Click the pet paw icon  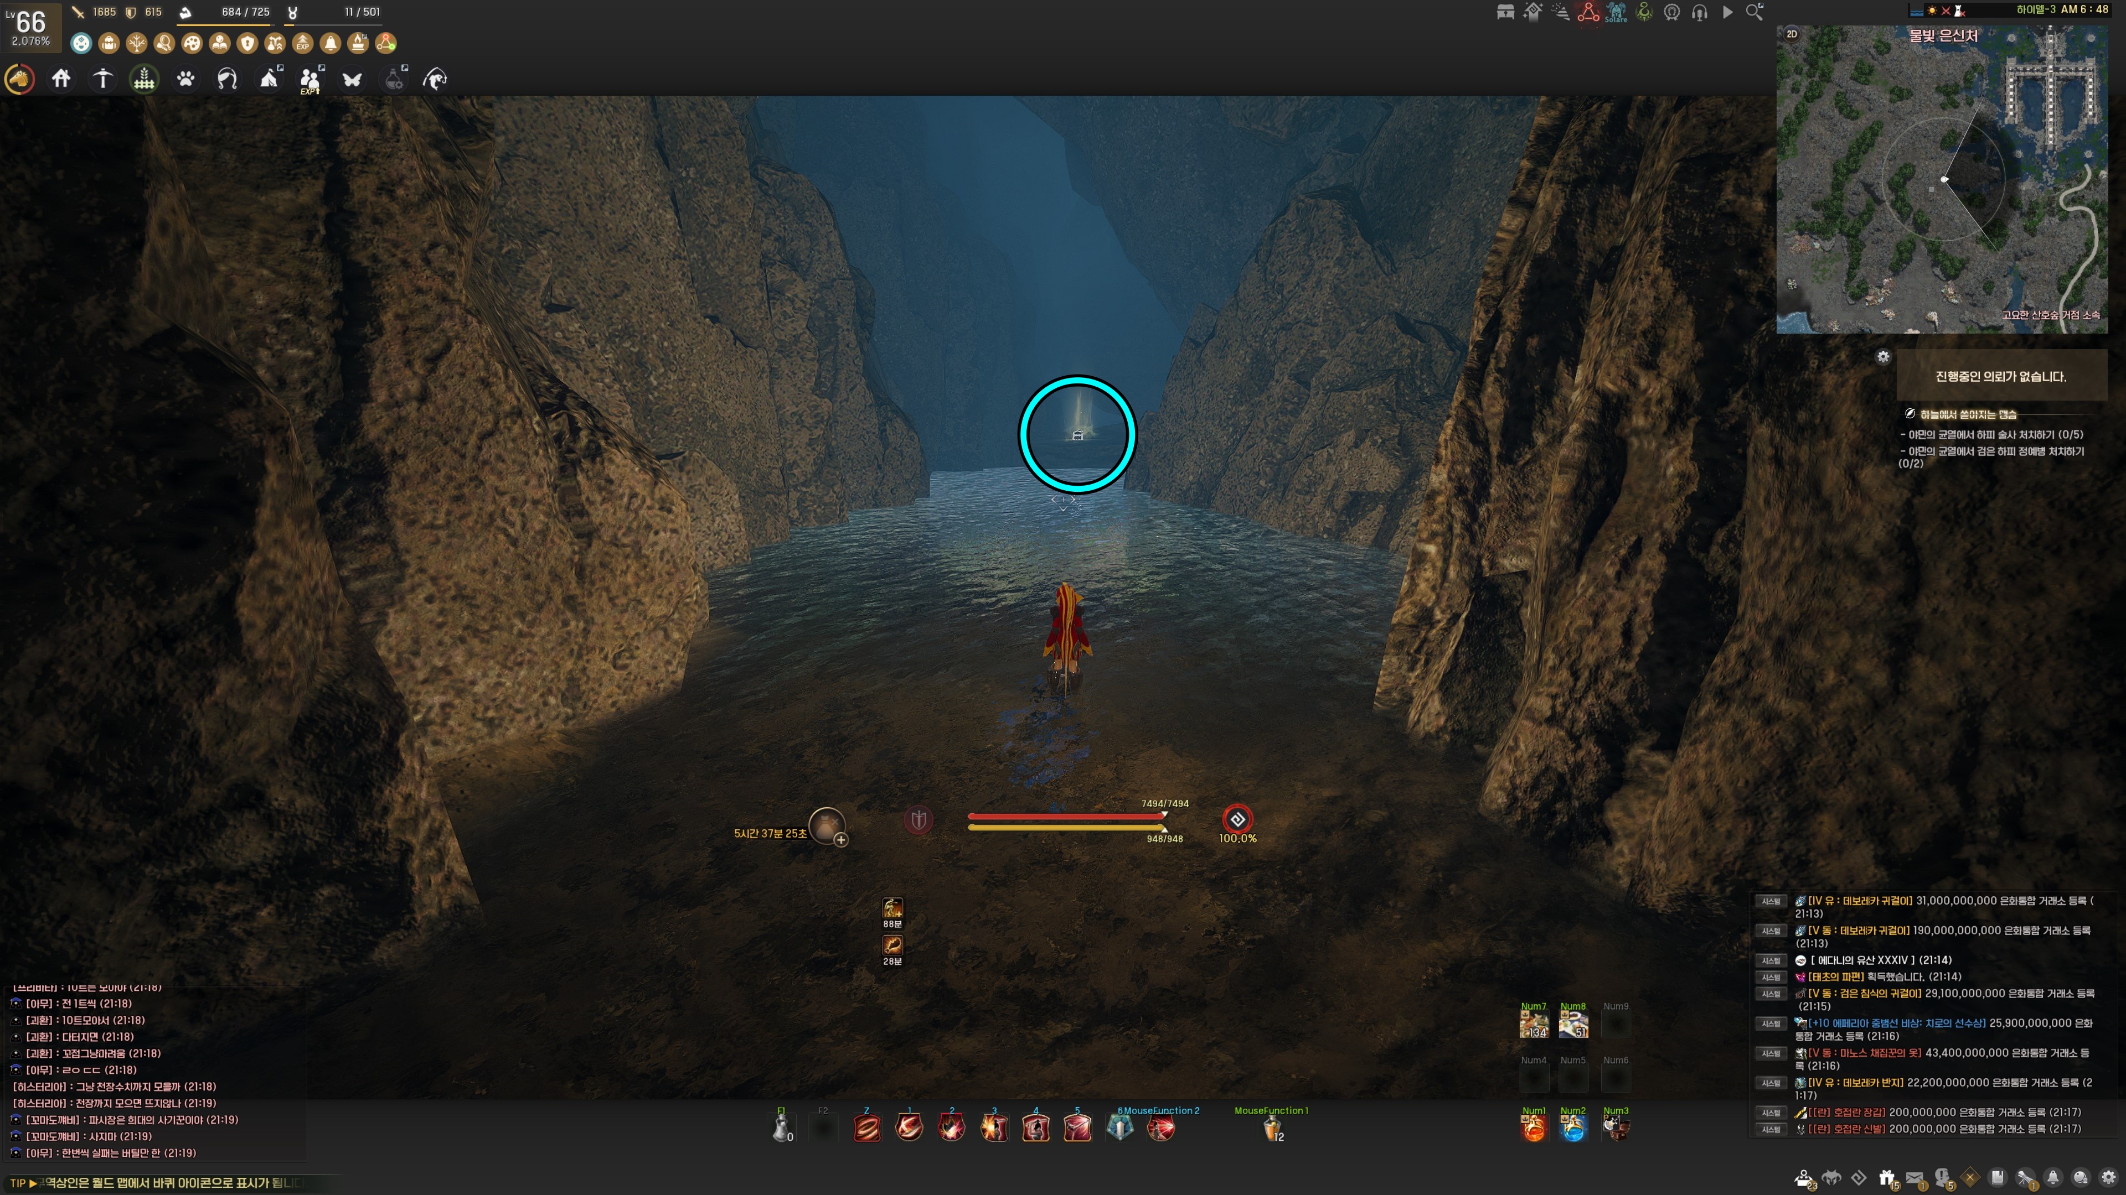point(185,79)
